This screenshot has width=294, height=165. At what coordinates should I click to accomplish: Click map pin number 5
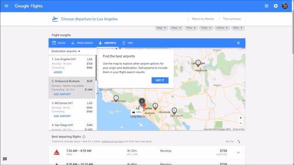tap(155, 106)
